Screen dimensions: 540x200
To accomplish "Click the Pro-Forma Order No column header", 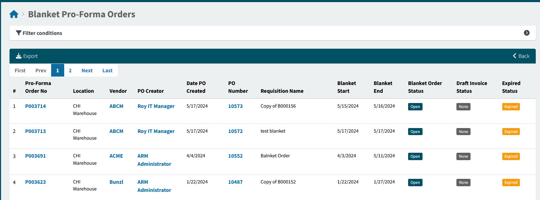I will [x=38, y=87].
